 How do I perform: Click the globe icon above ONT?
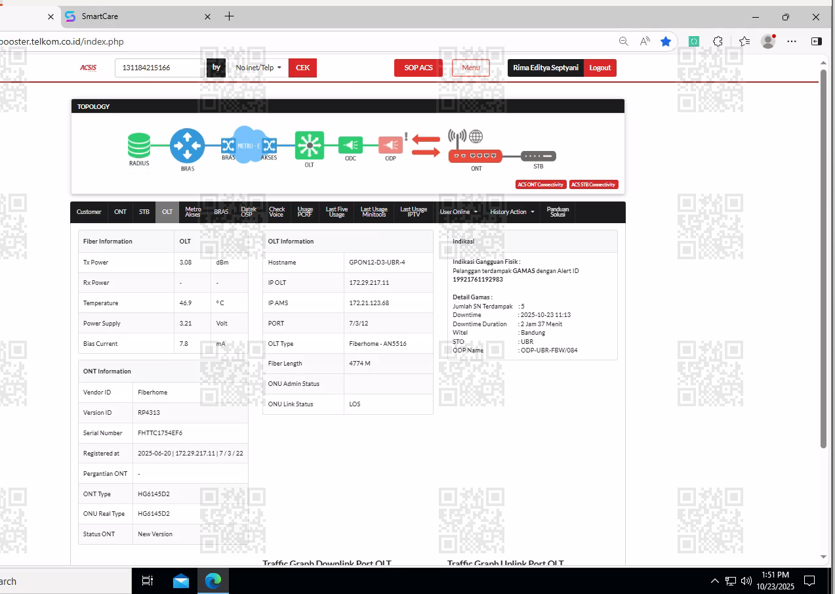[x=476, y=136]
